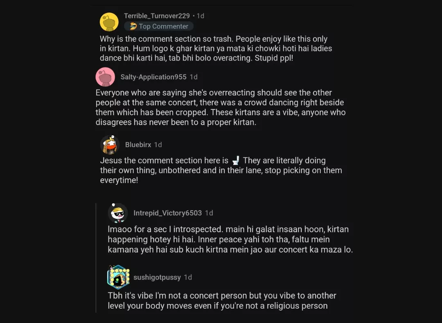Click the Bluebirx username
The width and height of the screenshot is (442, 323).
click(138, 145)
